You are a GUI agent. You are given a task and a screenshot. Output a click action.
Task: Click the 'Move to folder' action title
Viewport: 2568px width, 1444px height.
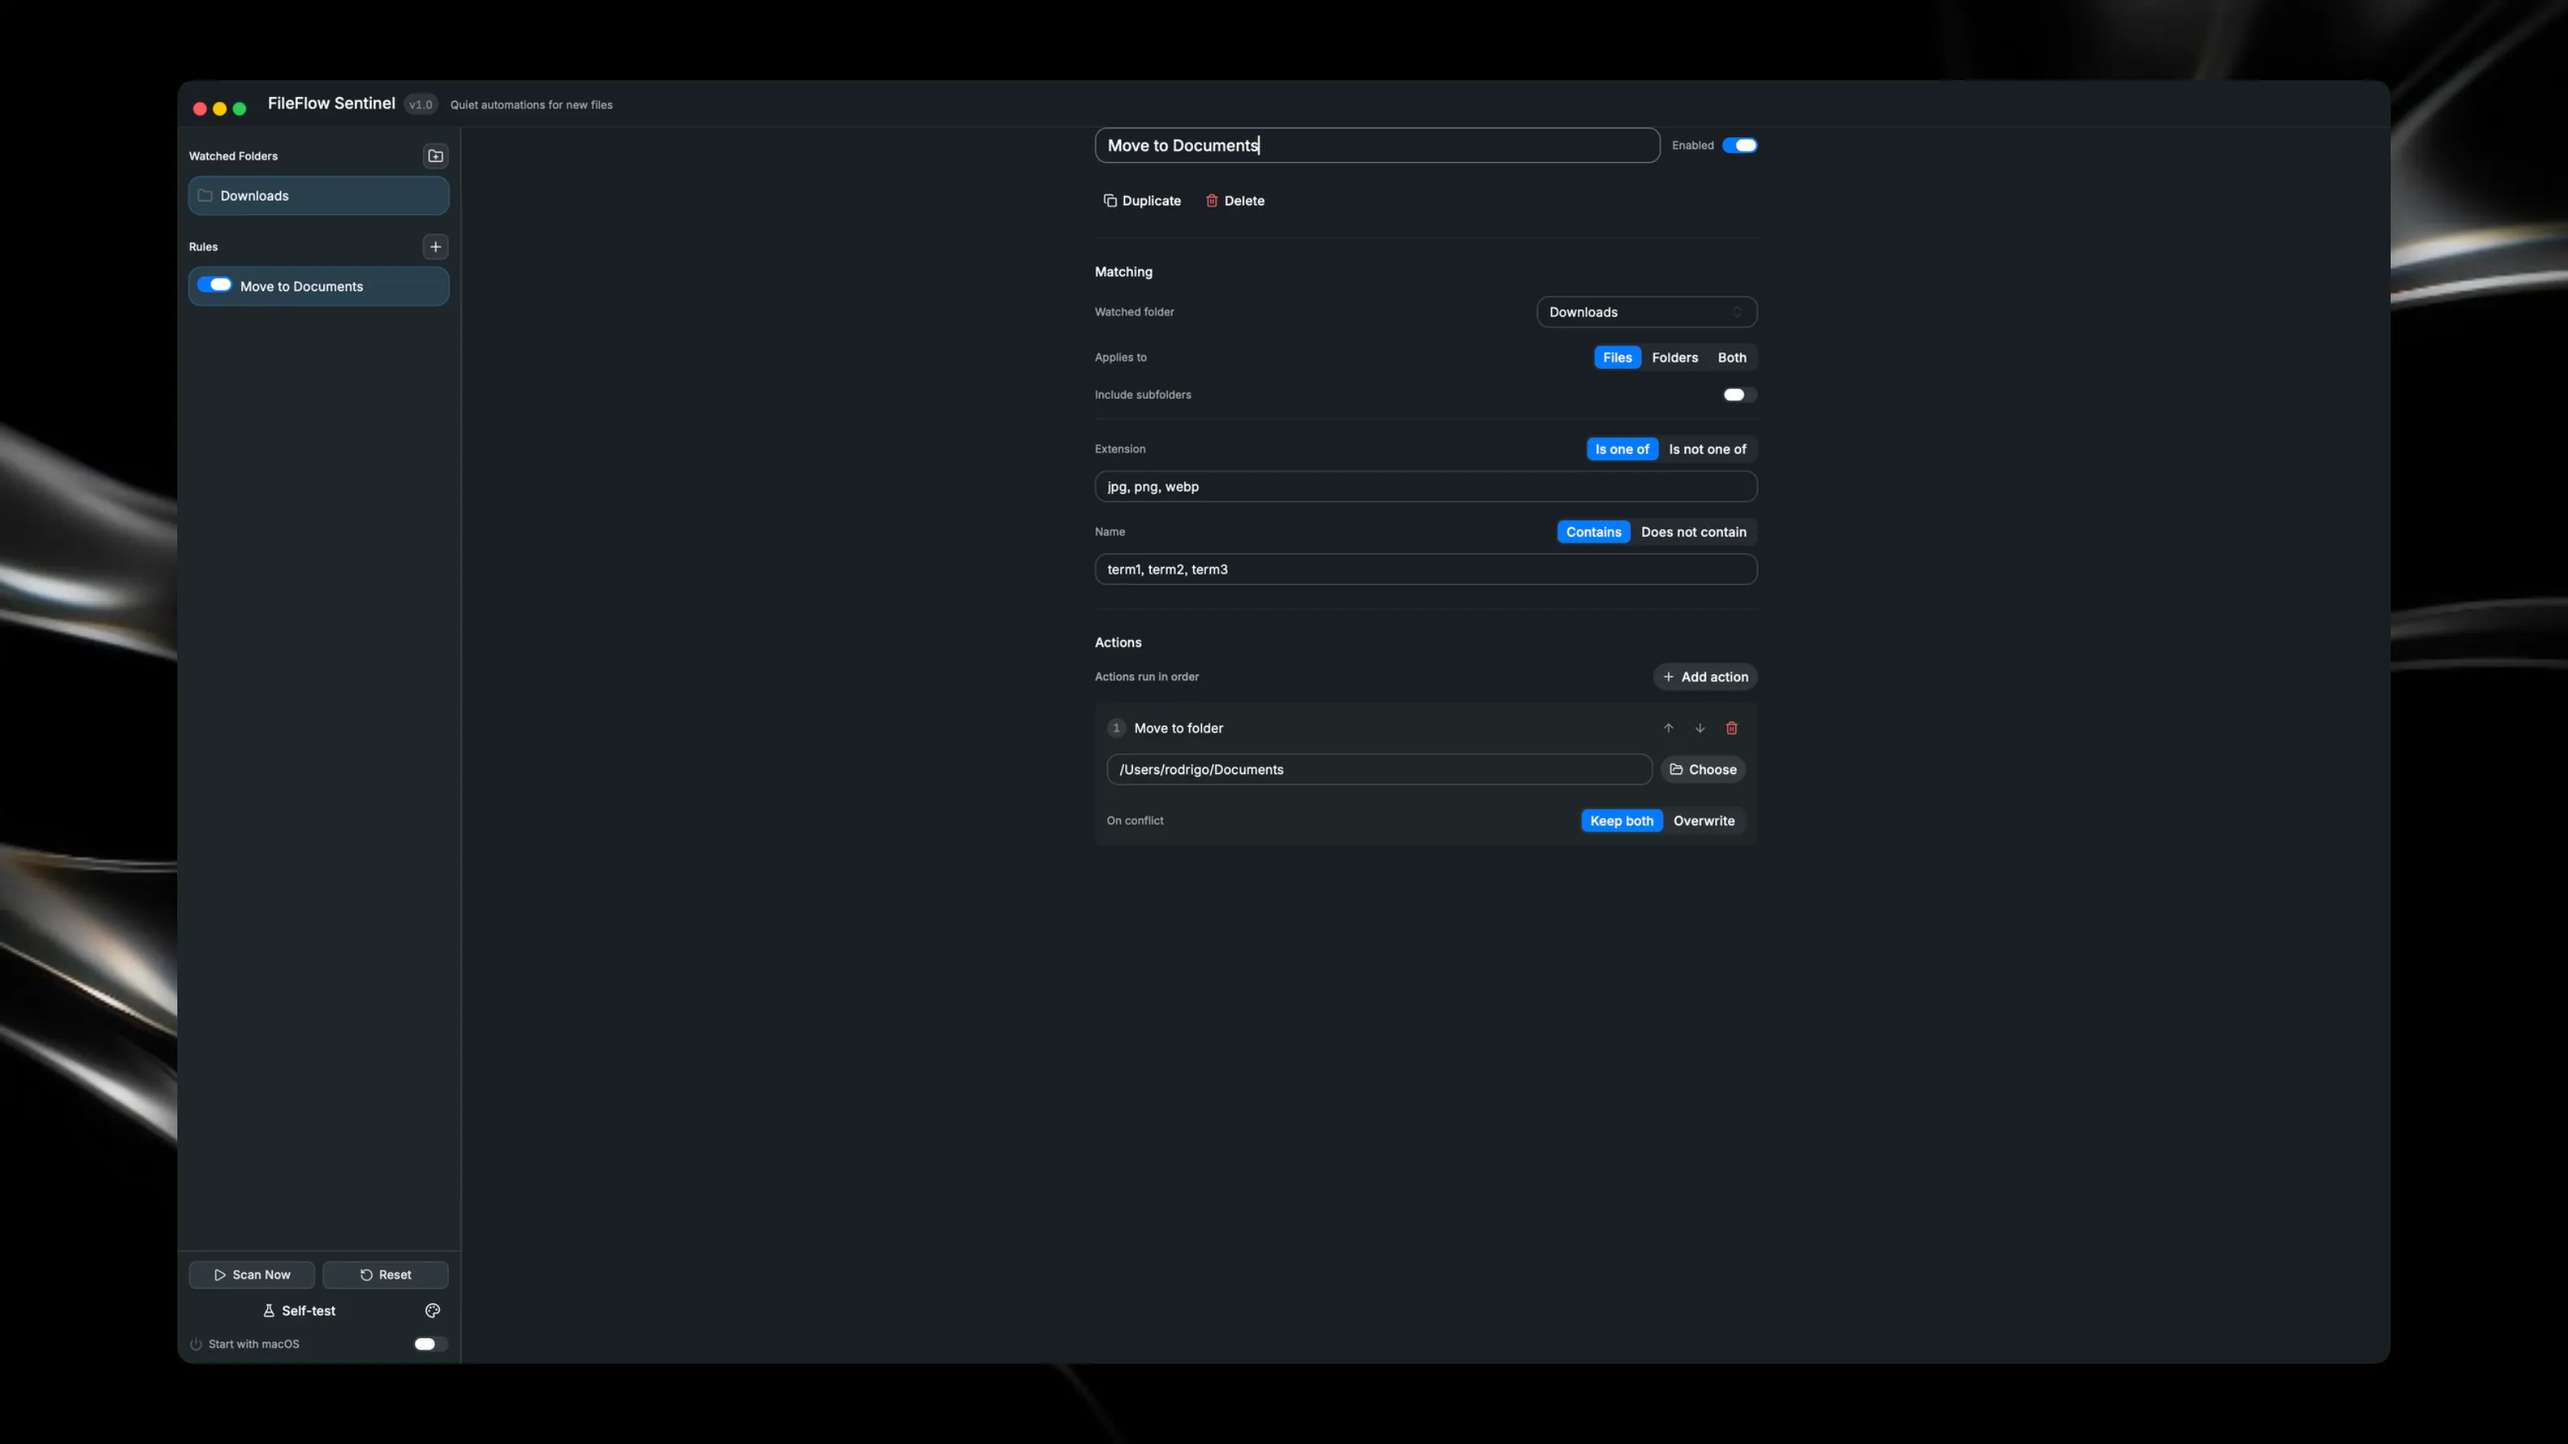(1178, 728)
